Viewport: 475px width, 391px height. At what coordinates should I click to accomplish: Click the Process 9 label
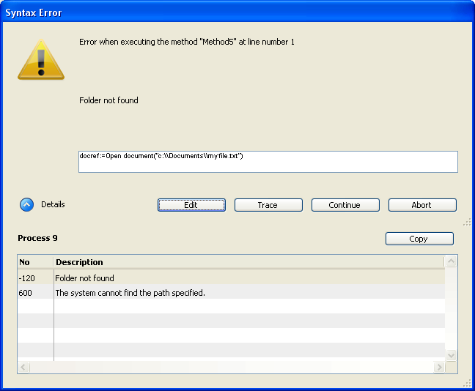pyautogui.click(x=37, y=238)
